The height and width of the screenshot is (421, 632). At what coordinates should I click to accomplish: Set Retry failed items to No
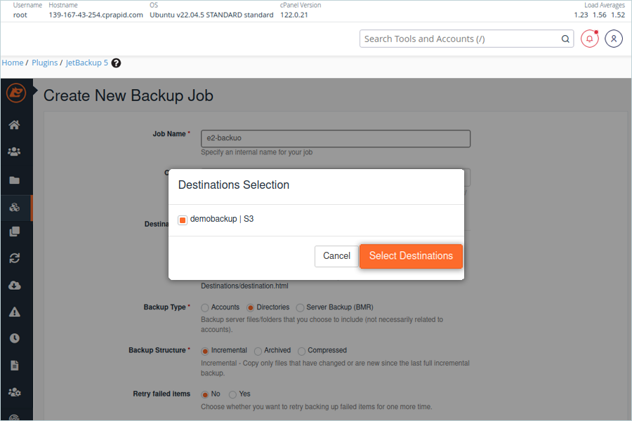point(205,394)
